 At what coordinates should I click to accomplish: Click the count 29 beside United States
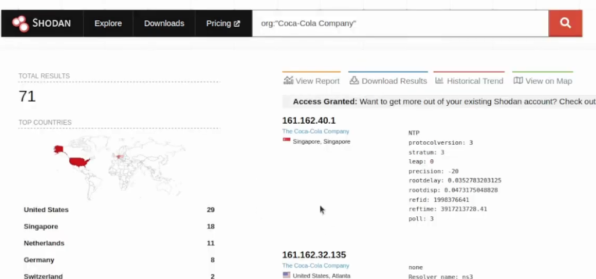pos(211,209)
